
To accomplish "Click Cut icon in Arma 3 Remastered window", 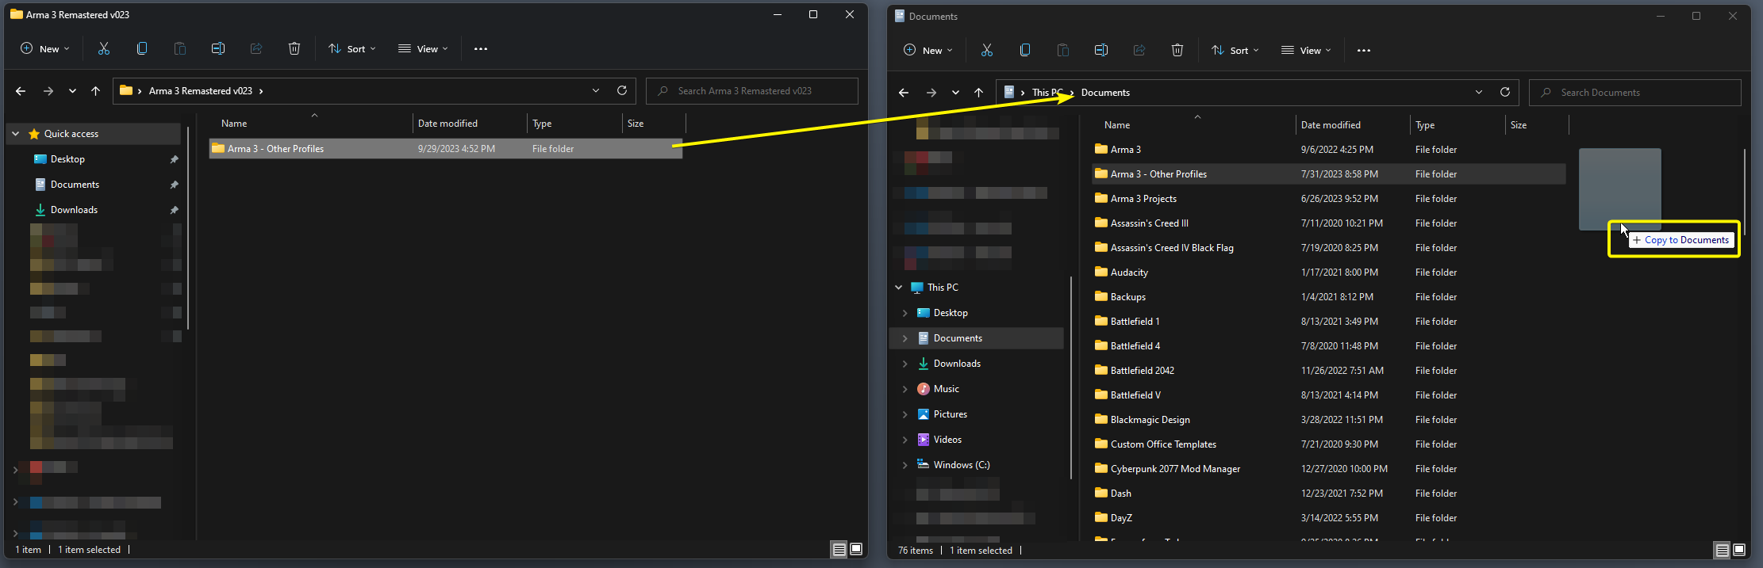I will 104,48.
